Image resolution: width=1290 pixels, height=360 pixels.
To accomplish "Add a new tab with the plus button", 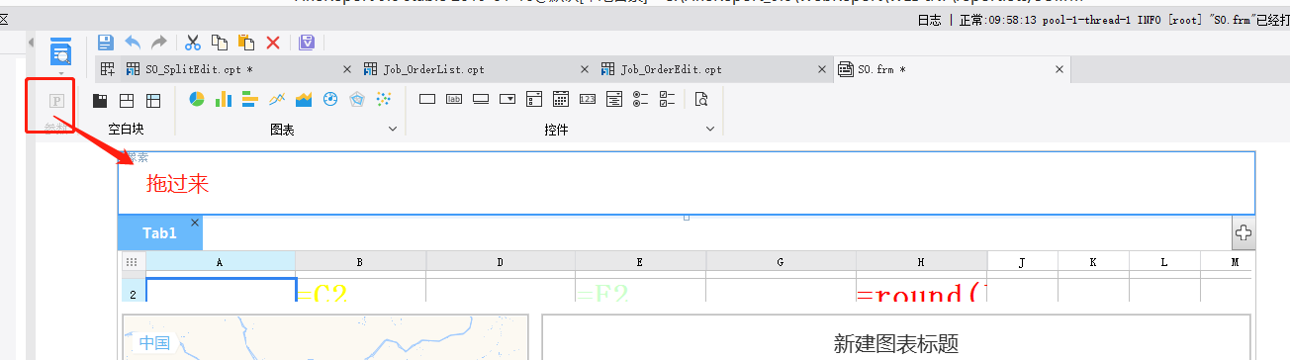I will 1244,233.
